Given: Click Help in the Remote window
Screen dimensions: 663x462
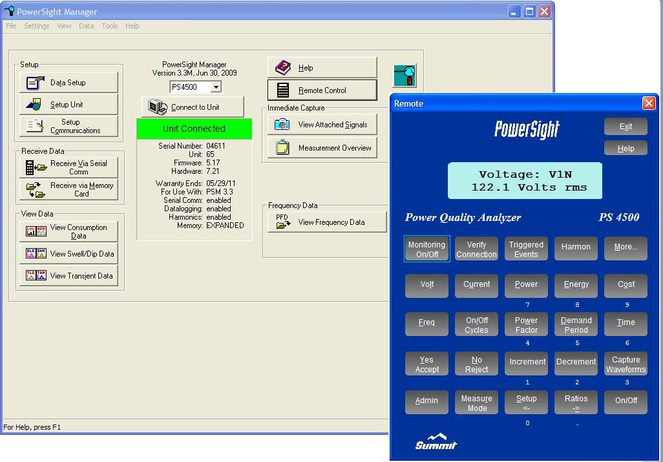Looking at the screenshot, I should [x=626, y=149].
